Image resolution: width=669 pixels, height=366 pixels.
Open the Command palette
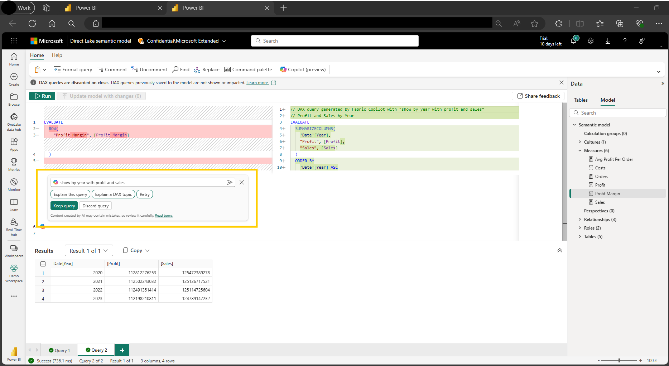click(x=248, y=69)
